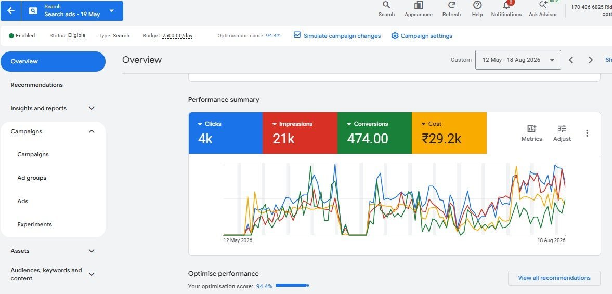This screenshot has width=612, height=294.
Task: Open Experiments in the sidebar
Action: pos(35,224)
